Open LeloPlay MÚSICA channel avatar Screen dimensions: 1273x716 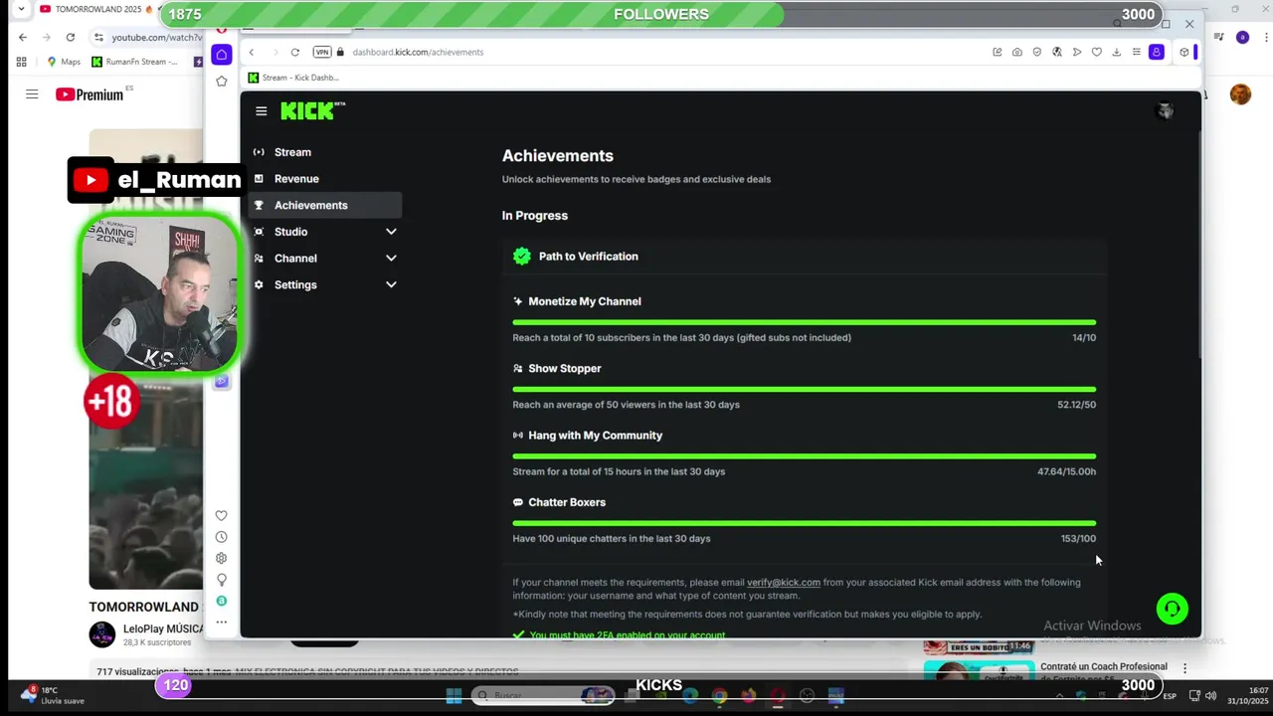pyautogui.click(x=101, y=634)
